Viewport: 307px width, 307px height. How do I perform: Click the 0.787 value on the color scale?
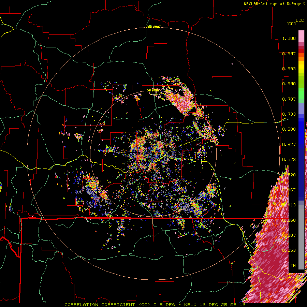point(289,99)
